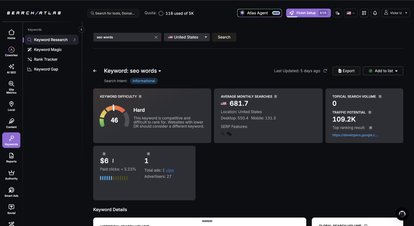Click the notifications bell icon

click(375, 13)
